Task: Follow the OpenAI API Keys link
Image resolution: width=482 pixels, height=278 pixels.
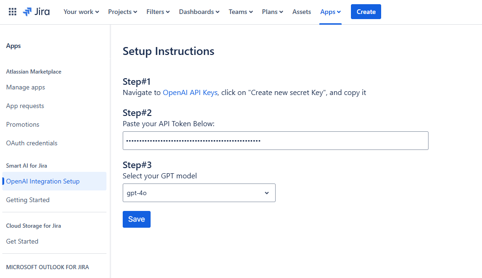Action: click(x=190, y=93)
